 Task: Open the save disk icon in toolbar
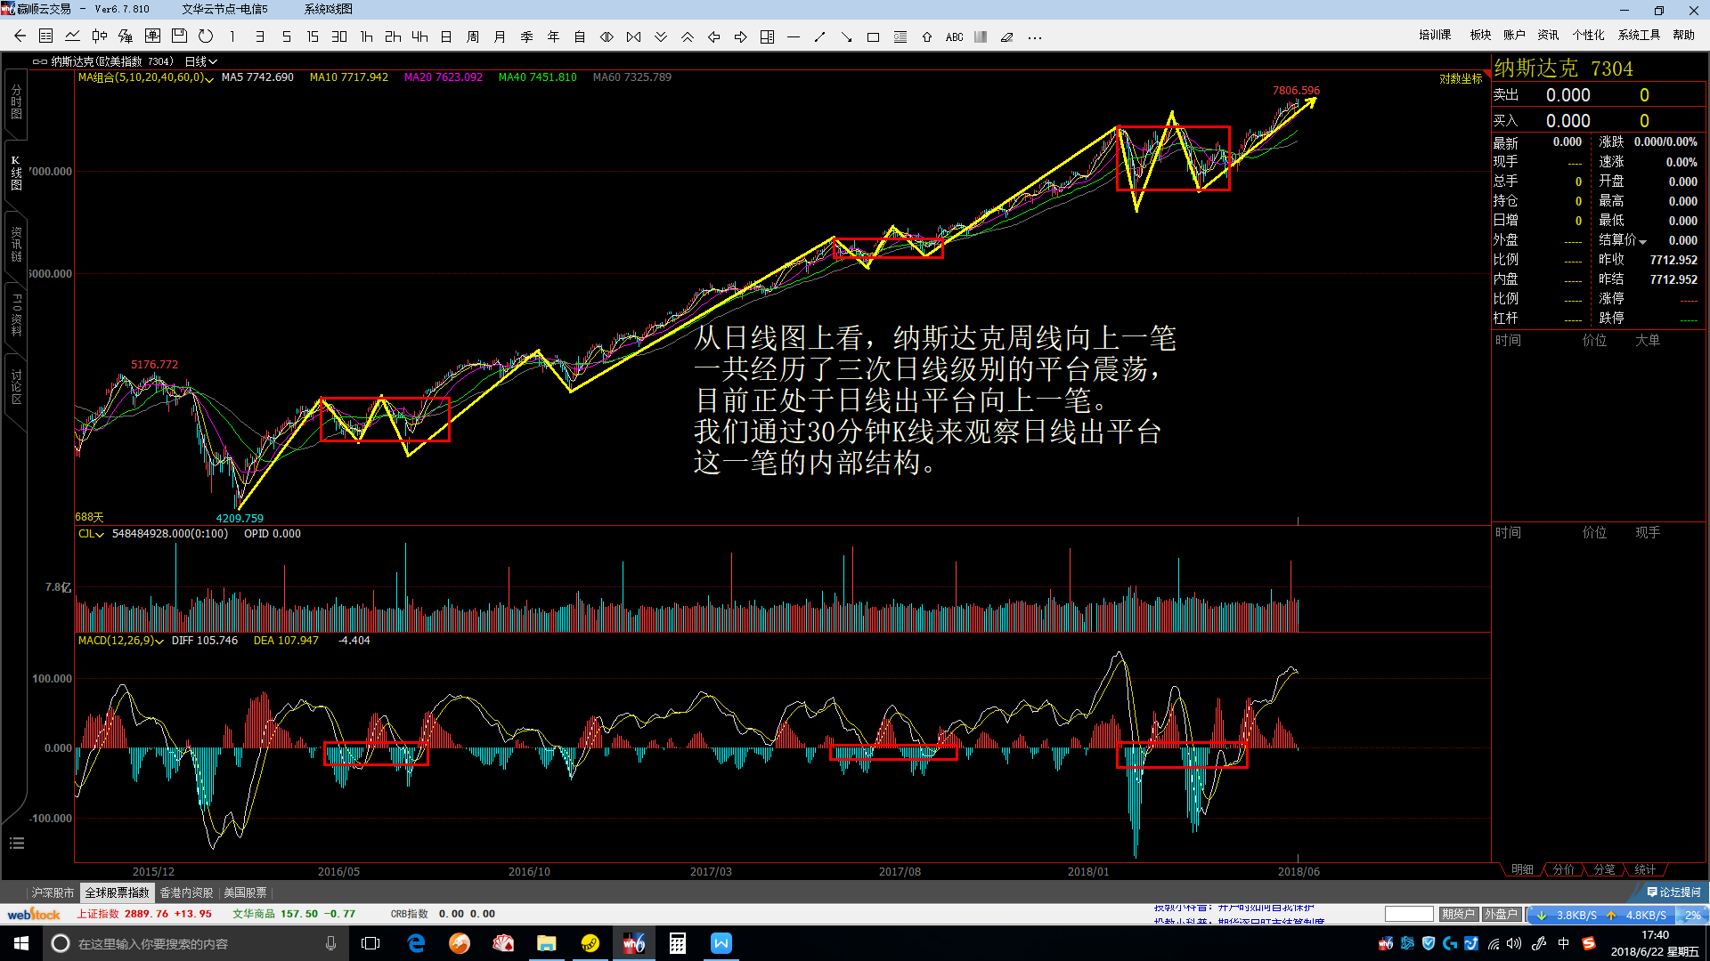[x=179, y=36]
